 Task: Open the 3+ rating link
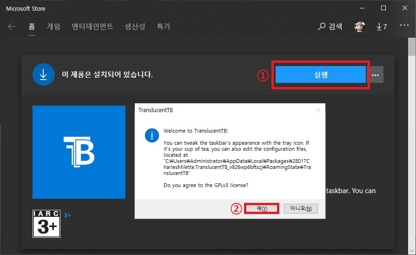coord(67,215)
